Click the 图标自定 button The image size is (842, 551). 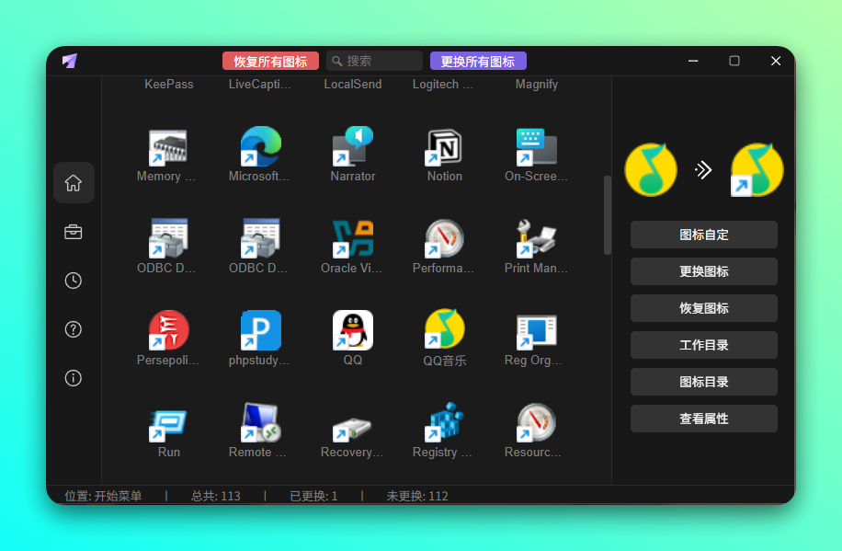703,235
